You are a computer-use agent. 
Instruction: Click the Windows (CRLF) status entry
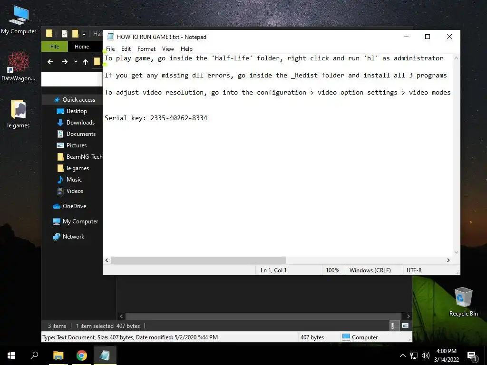coord(370,270)
